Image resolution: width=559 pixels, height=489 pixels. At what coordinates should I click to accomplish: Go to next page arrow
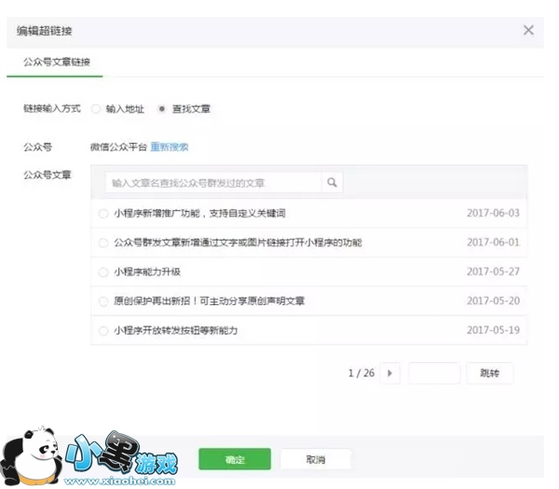tap(390, 373)
